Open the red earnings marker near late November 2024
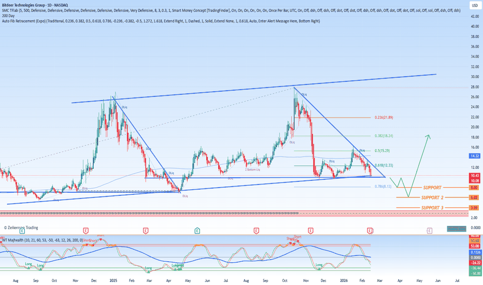This screenshot has height=285, width=483. coord(86,231)
